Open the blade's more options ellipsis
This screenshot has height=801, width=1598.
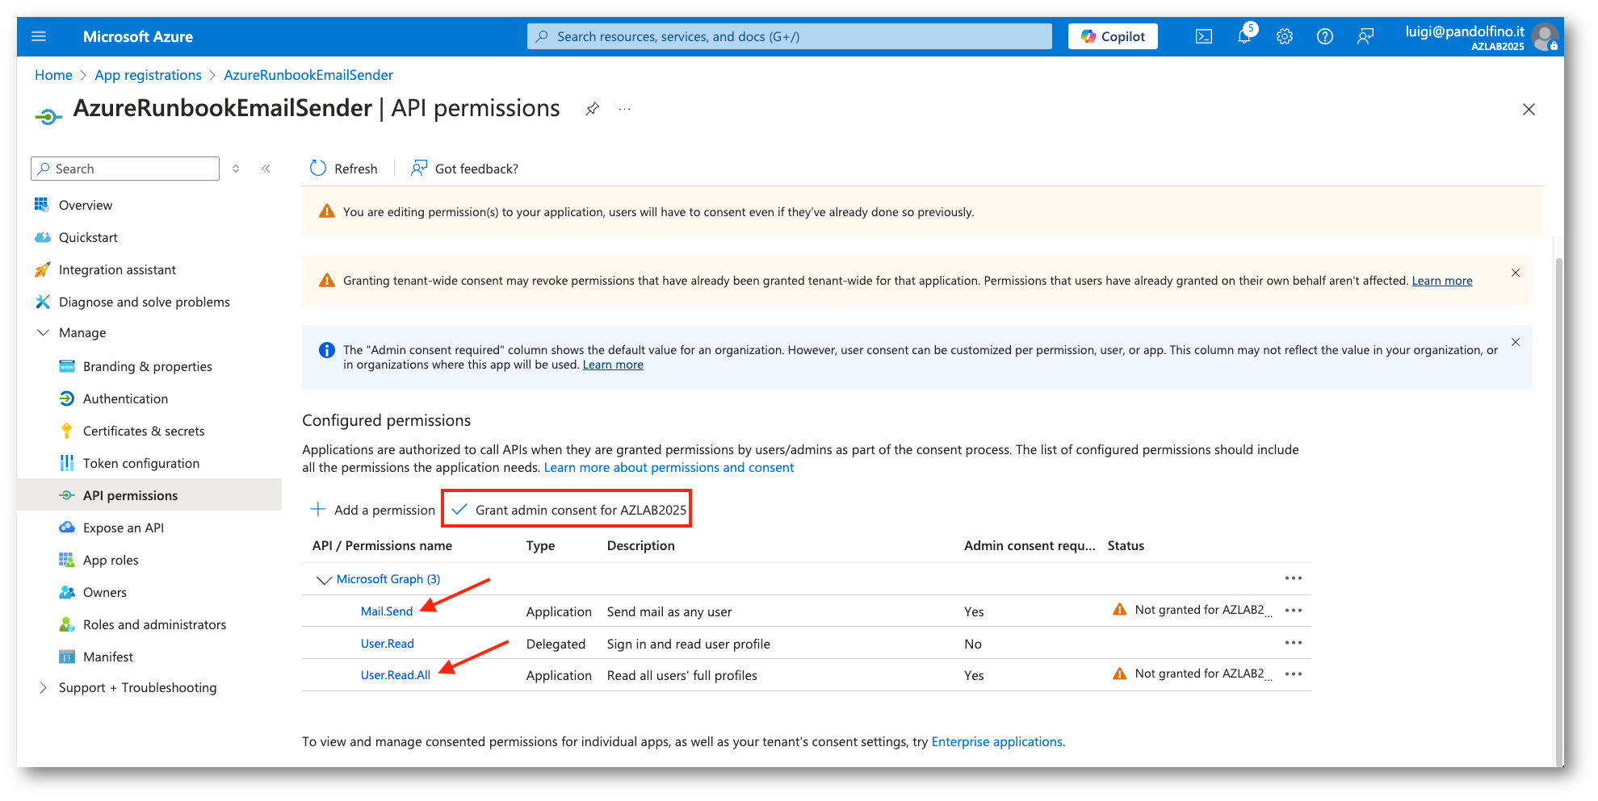pos(624,108)
